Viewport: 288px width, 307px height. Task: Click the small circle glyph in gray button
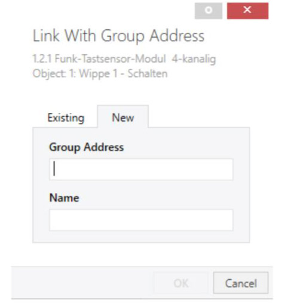tap(209, 10)
